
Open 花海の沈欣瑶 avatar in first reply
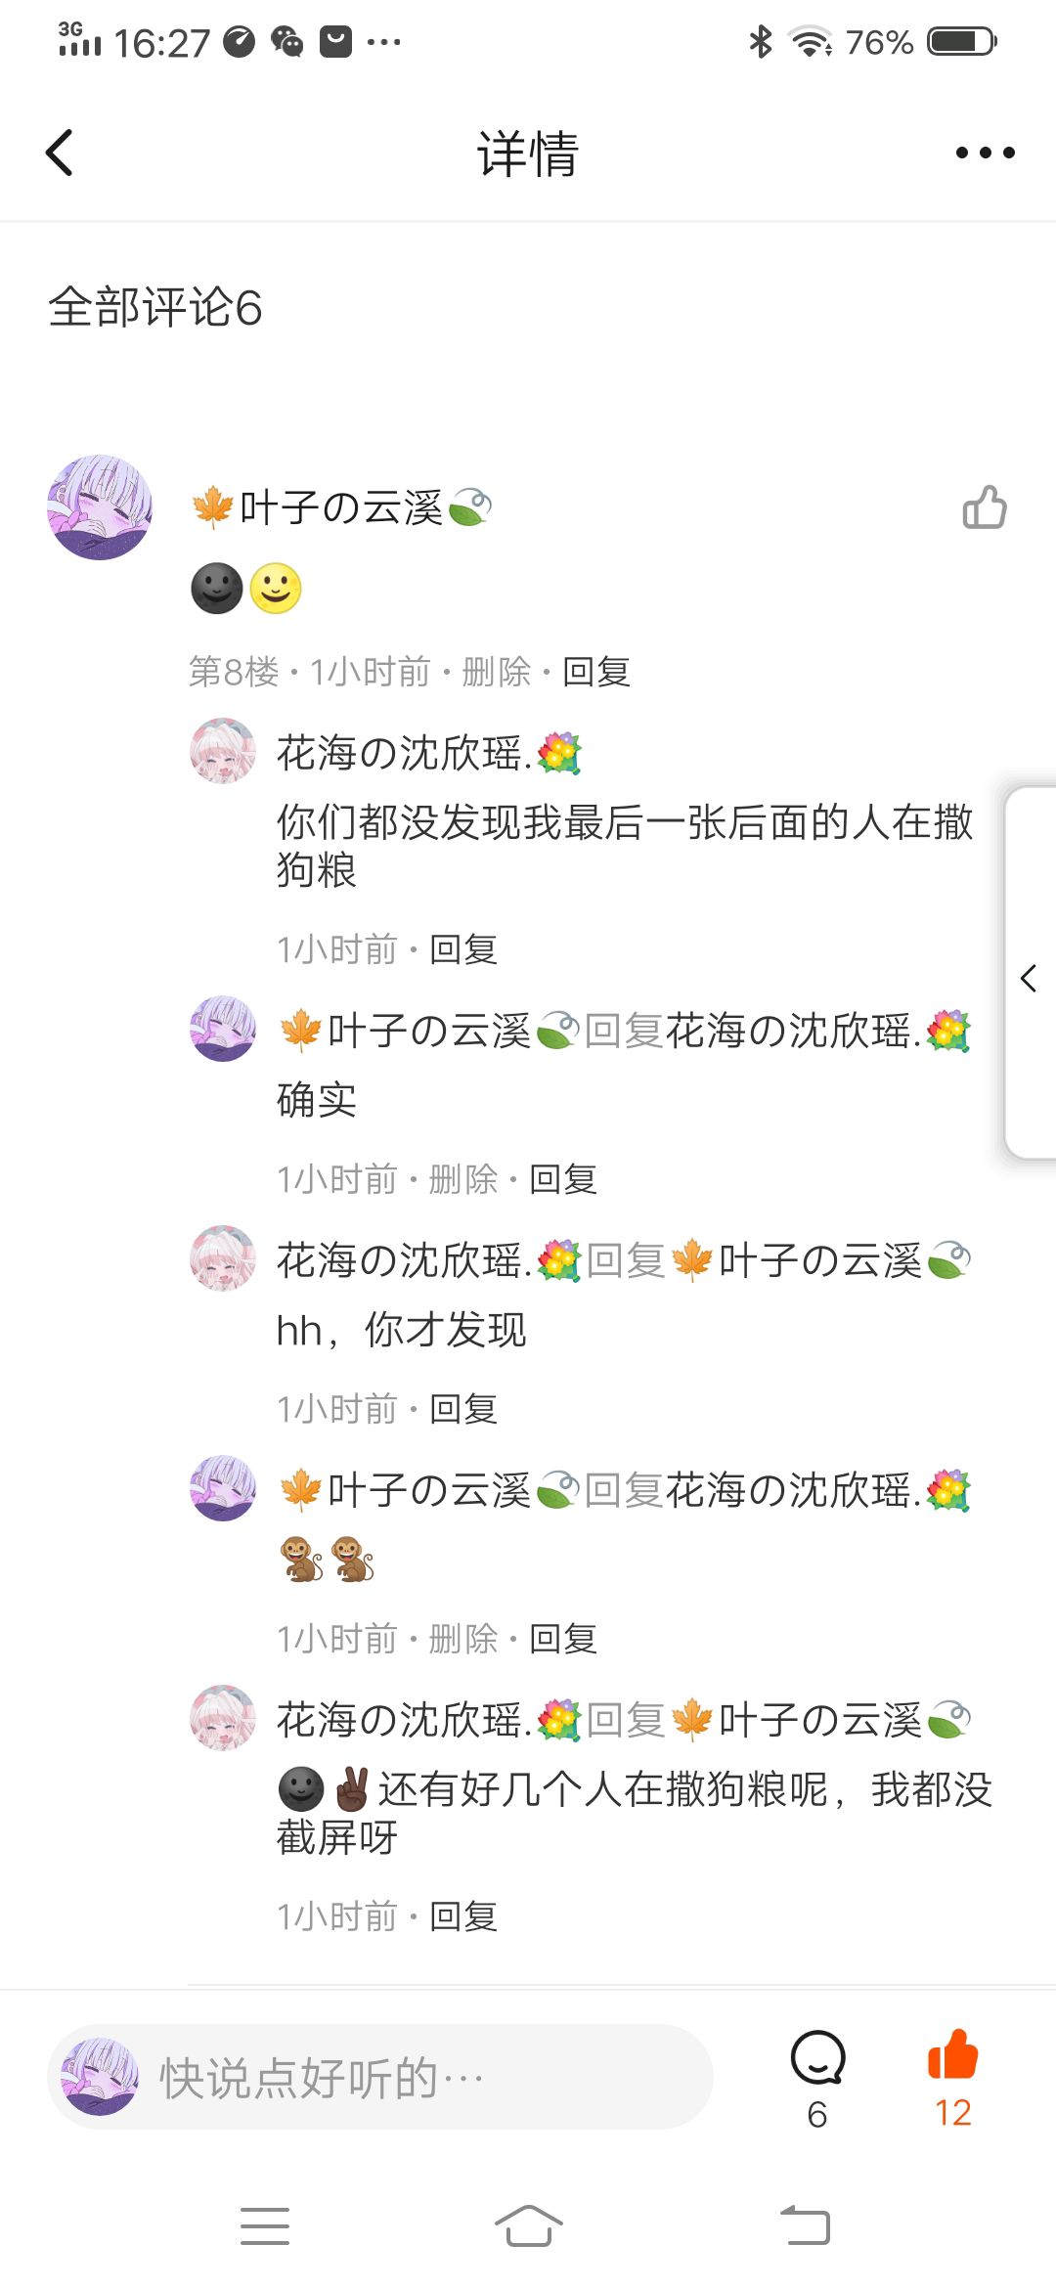(223, 751)
